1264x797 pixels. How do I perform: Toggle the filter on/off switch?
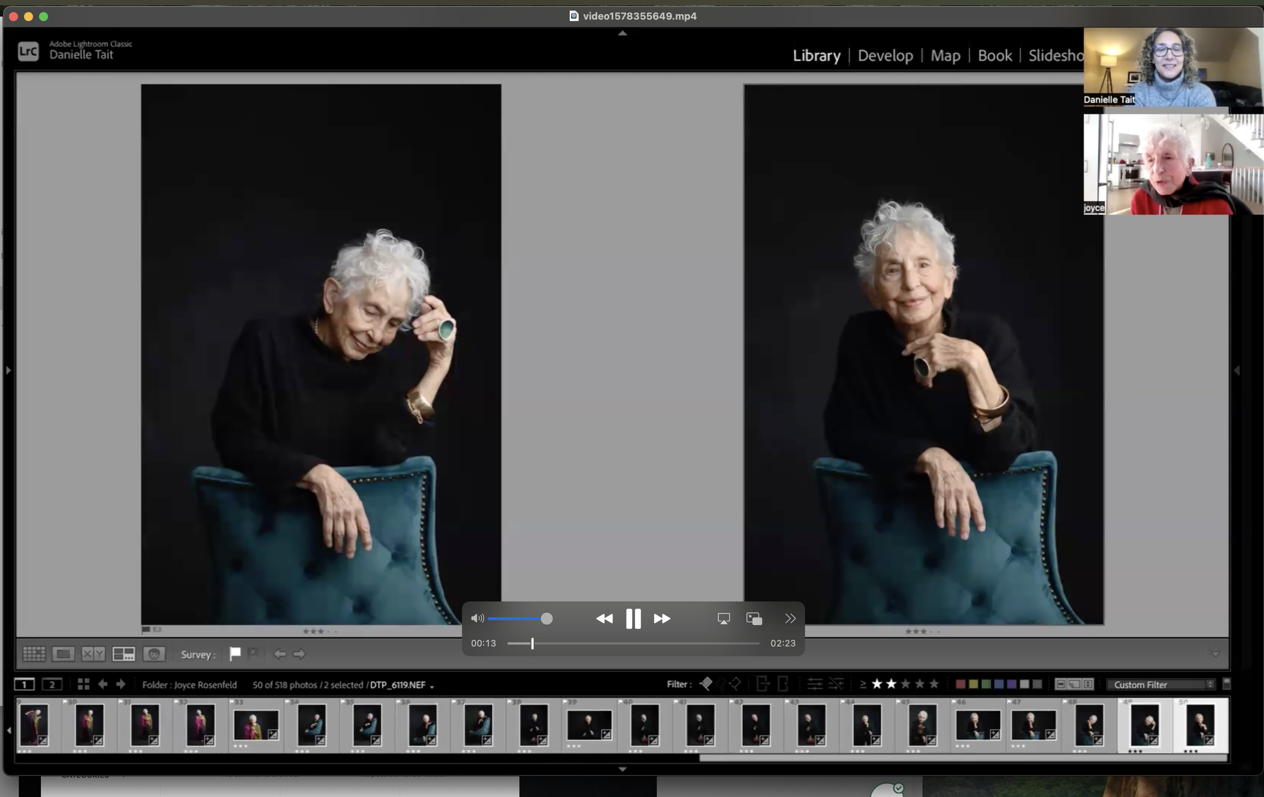(1226, 684)
